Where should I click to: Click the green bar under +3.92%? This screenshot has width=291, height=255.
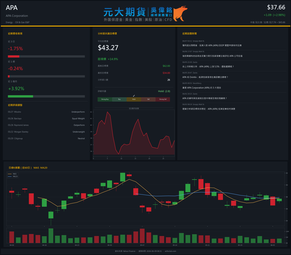20,96
